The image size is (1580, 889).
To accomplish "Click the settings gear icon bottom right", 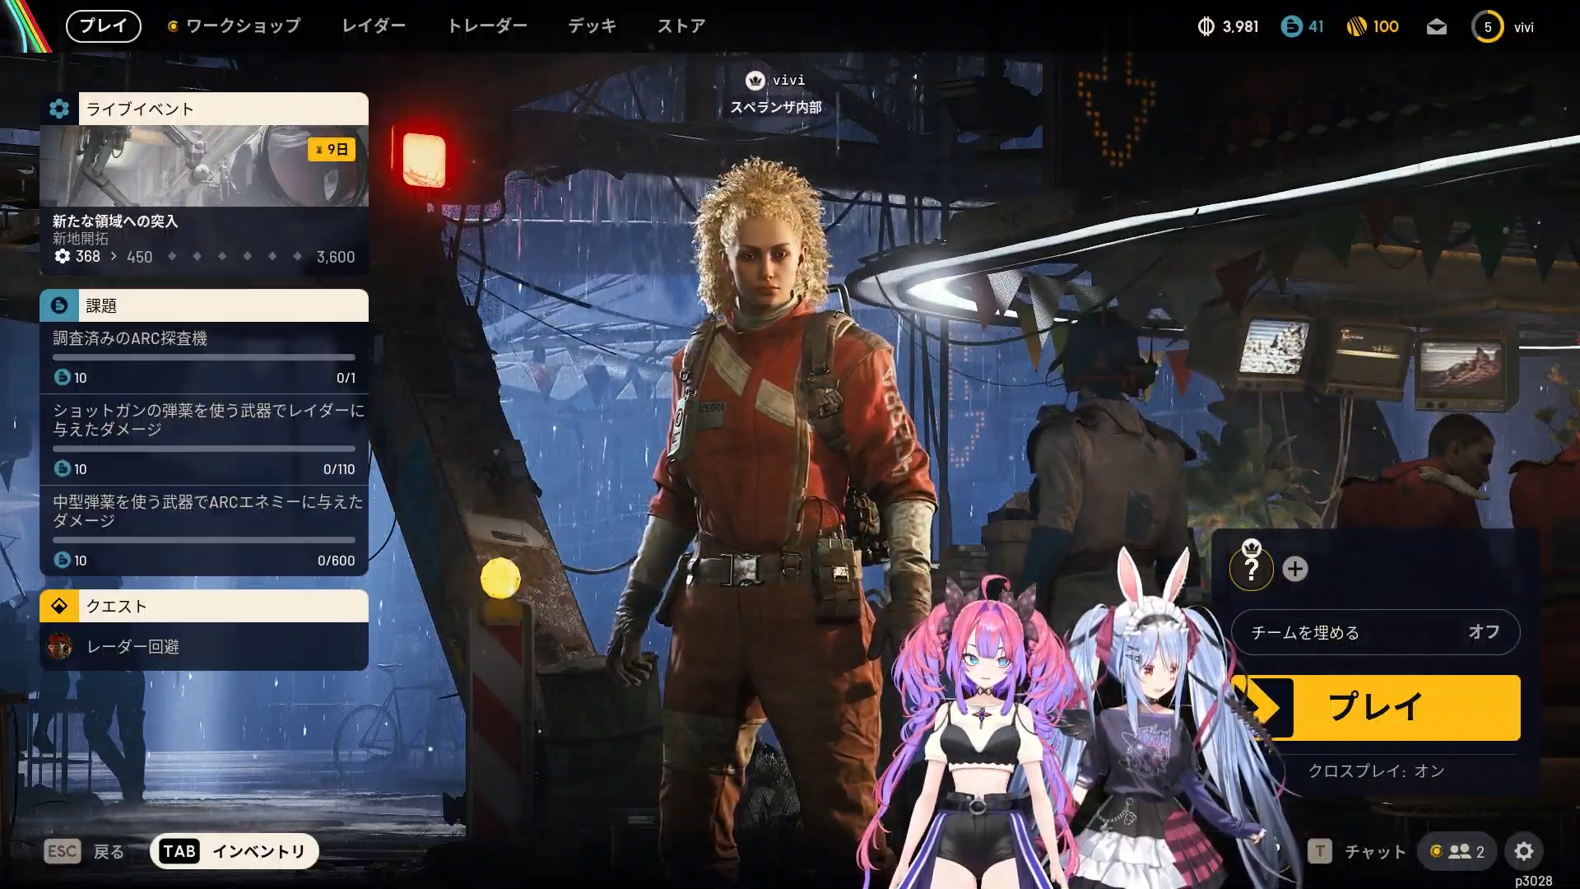I will click(x=1523, y=851).
